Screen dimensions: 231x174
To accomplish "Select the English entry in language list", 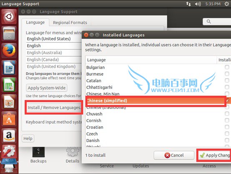I will [x=54, y=46].
